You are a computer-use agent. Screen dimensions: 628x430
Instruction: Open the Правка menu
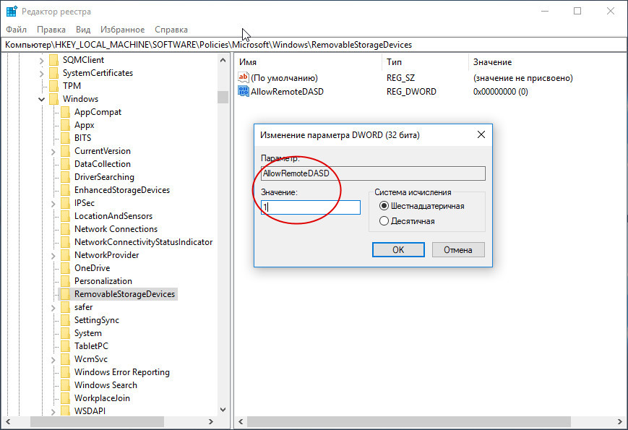tap(51, 30)
